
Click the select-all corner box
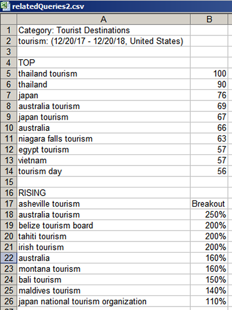(x=8, y=19)
